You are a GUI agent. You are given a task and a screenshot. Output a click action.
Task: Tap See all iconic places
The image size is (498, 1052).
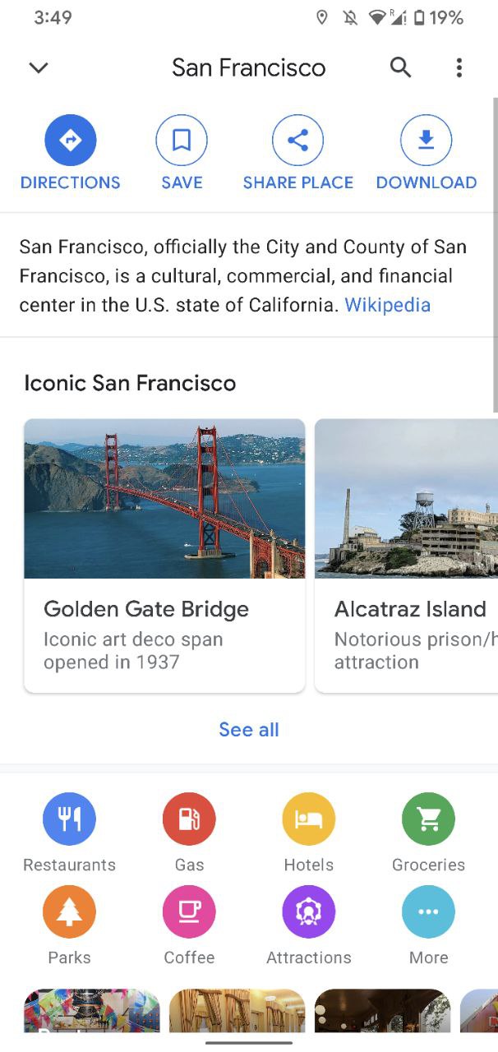(x=248, y=730)
